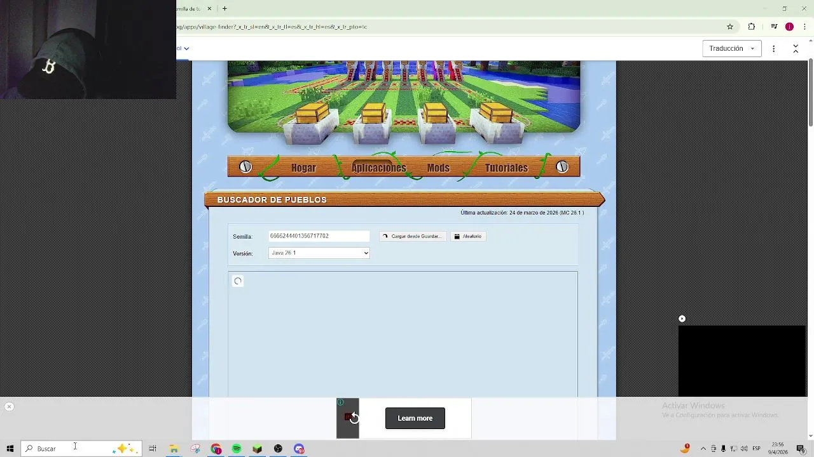
Task: Open Task View on the taskbar
Action: click(153, 449)
